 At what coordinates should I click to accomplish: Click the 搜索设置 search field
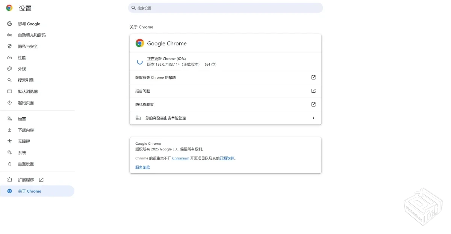point(225,7)
